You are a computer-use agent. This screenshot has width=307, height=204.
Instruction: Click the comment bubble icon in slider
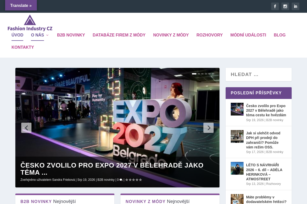(x=121, y=180)
